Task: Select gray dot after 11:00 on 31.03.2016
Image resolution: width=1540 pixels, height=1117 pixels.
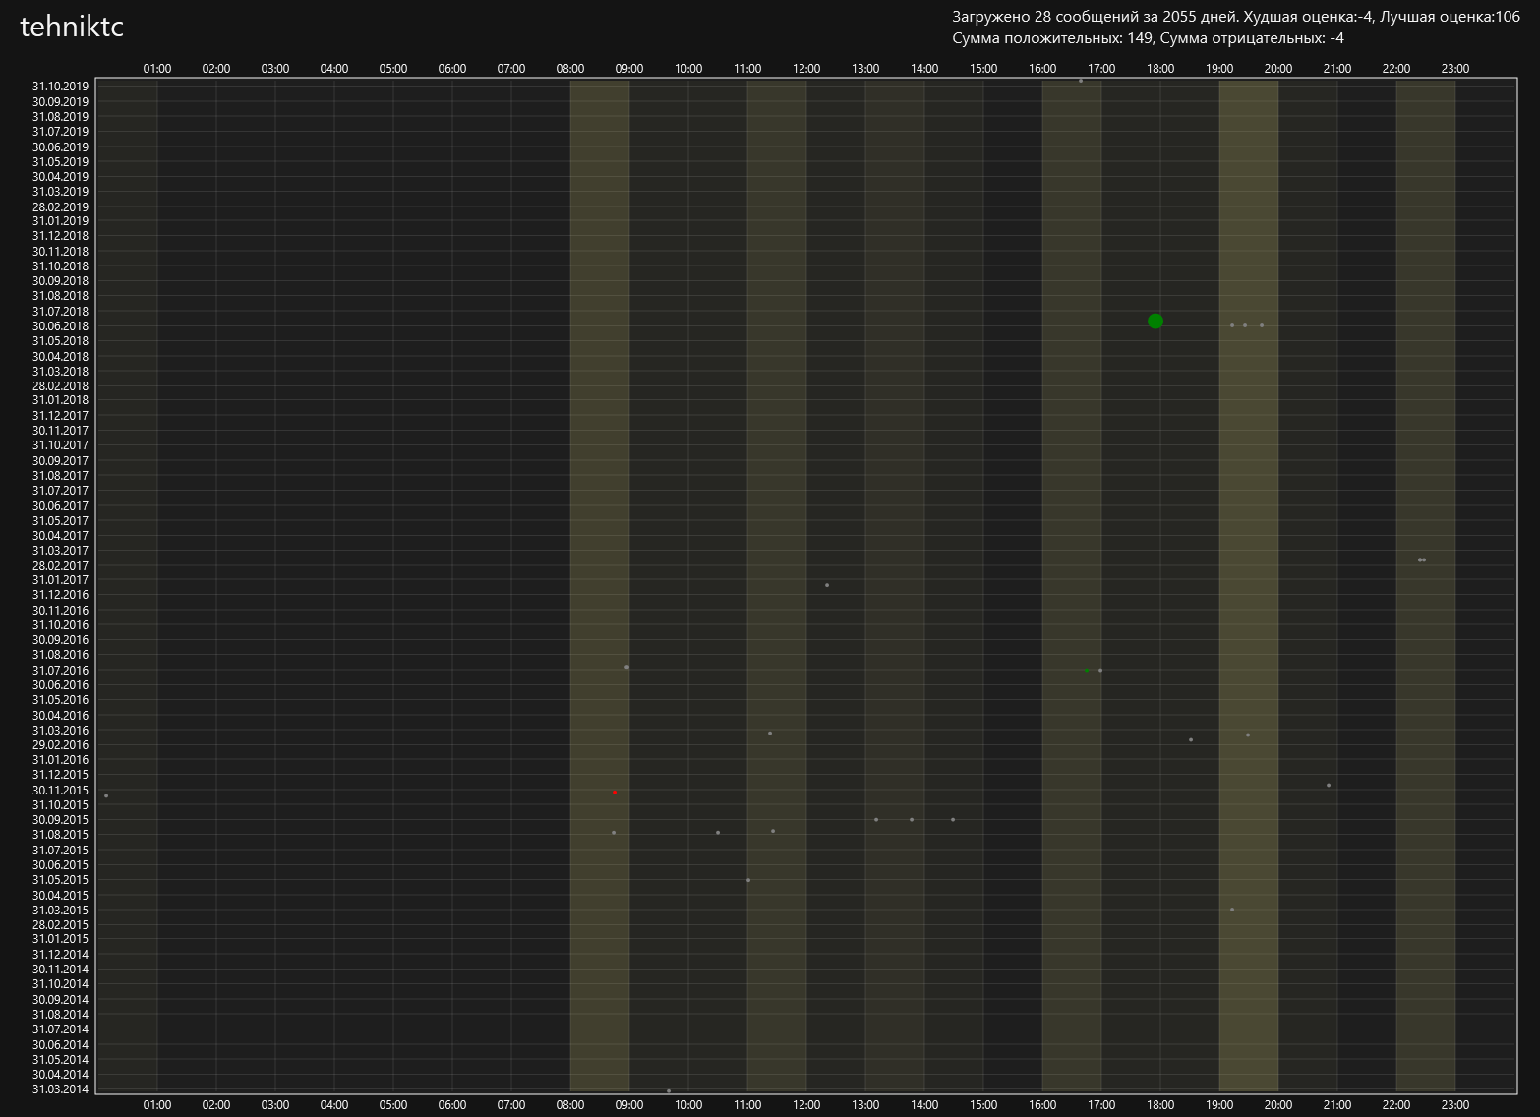Action: point(770,733)
